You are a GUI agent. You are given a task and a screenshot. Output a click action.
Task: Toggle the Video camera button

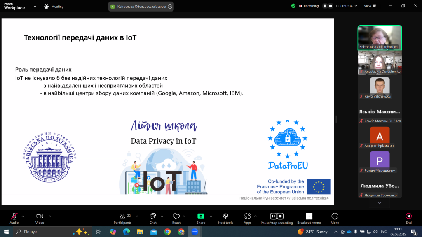click(x=40, y=216)
